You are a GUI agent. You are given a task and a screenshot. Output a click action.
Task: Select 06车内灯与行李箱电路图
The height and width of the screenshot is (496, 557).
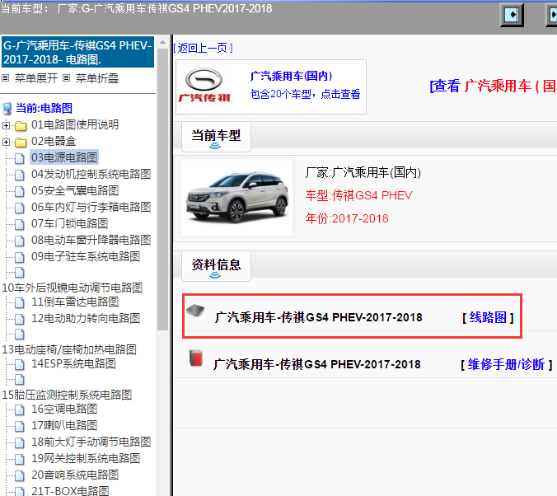tap(91, 207)
